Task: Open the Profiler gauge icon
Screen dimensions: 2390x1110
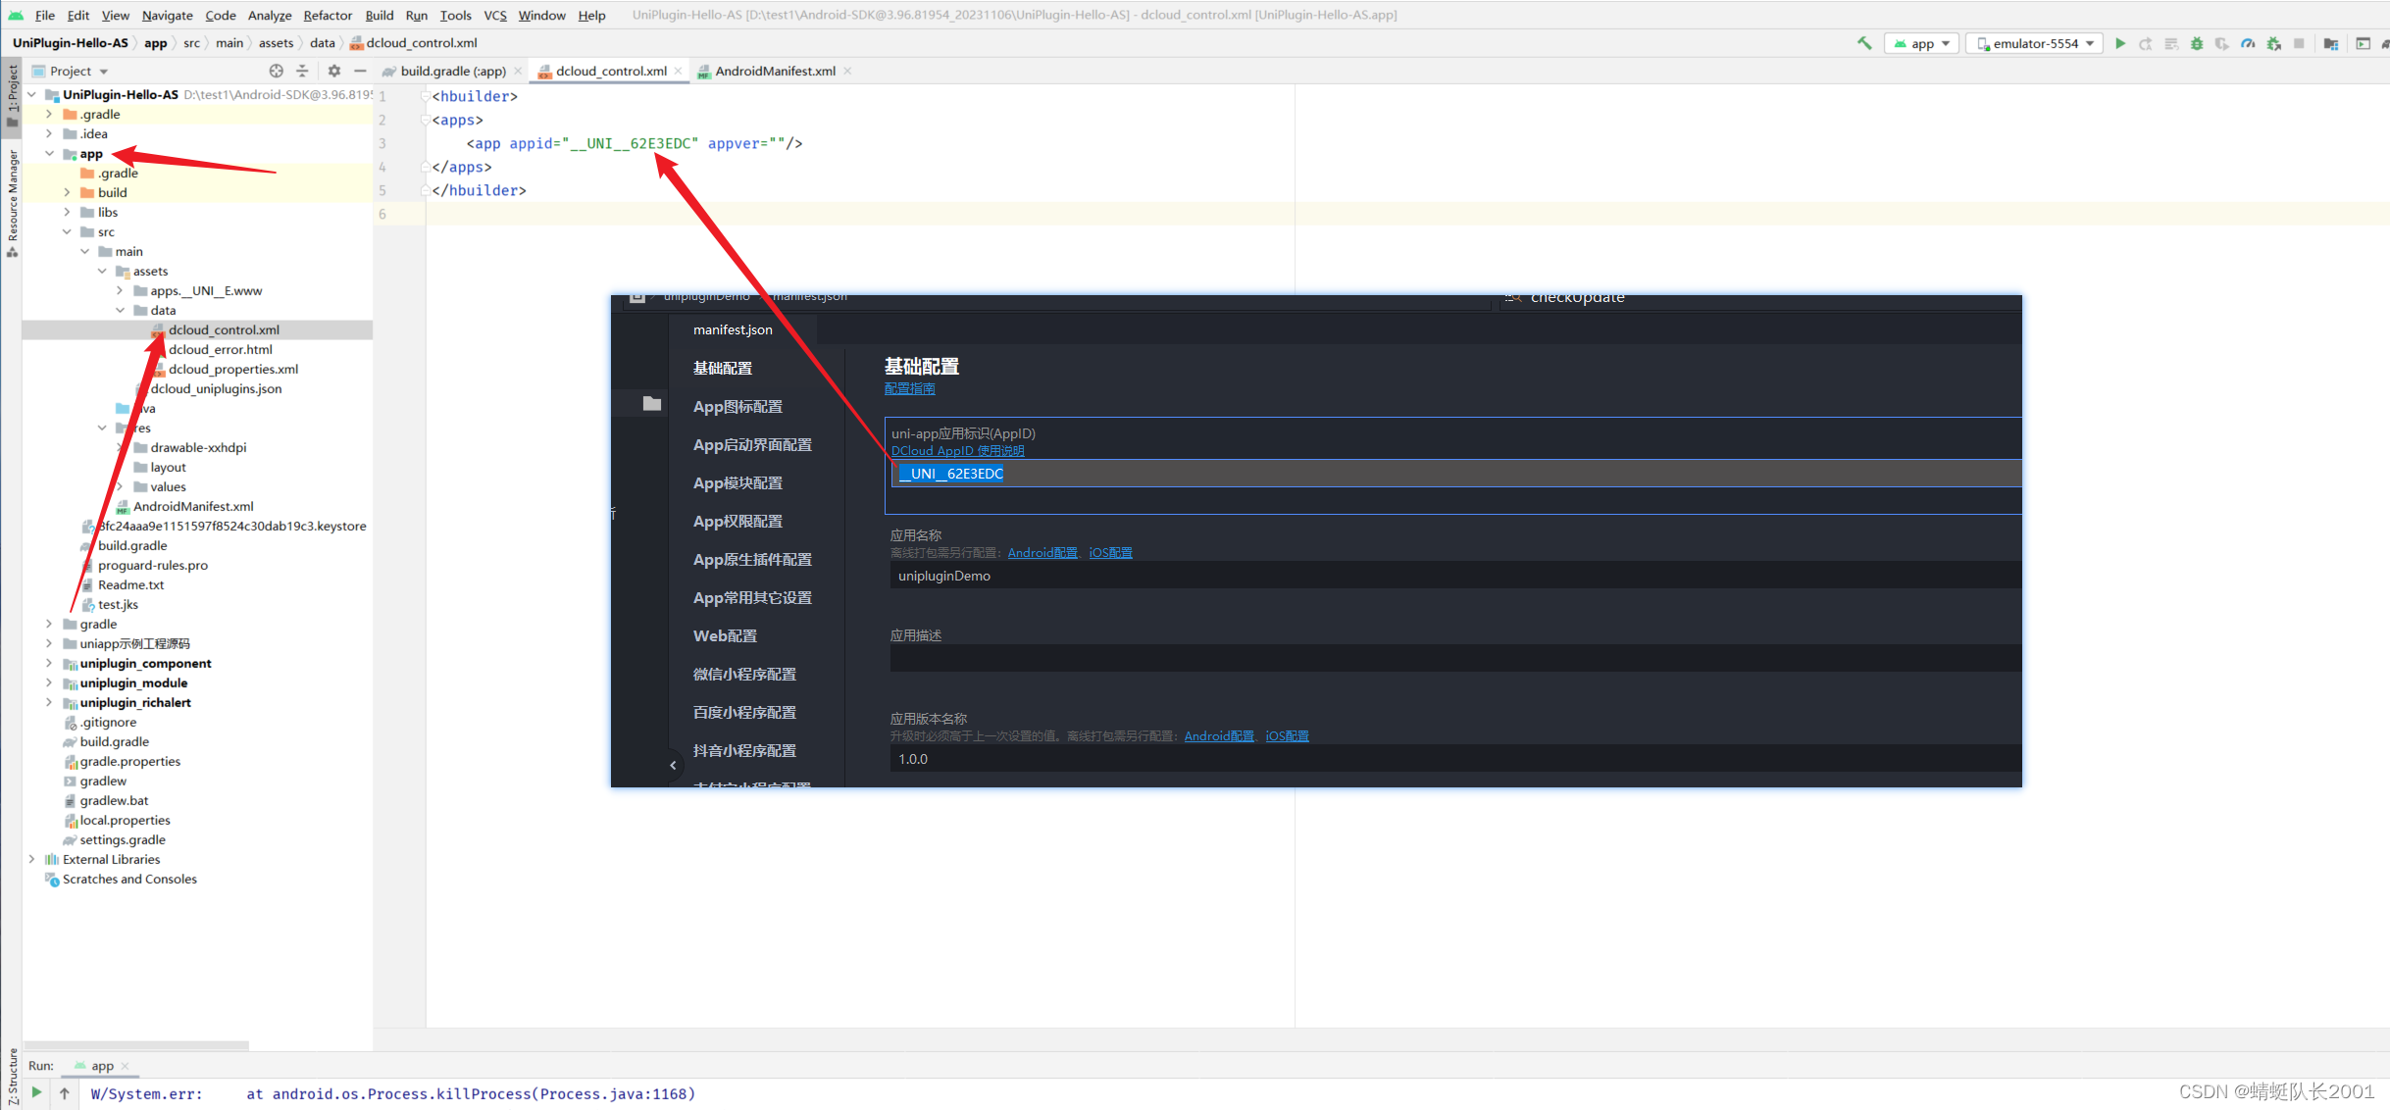Action: (x=2248, y=43)
